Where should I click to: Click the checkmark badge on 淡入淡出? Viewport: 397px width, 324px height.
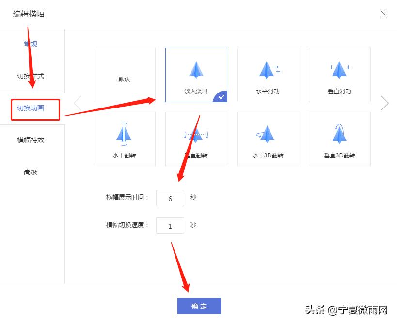(x=221, y=97)
